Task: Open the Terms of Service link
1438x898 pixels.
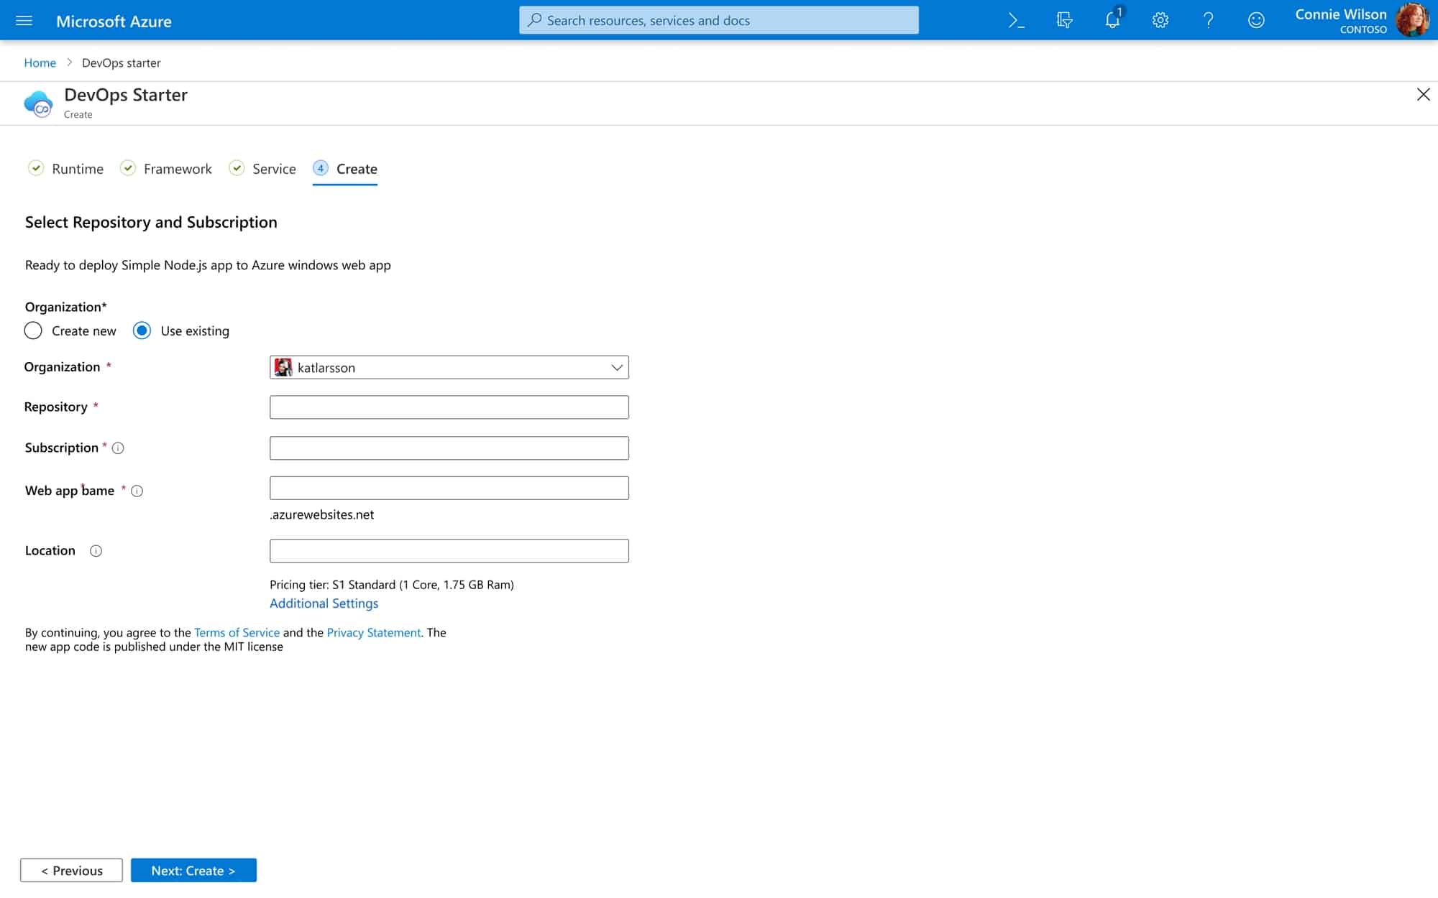Action: [237, 632]
